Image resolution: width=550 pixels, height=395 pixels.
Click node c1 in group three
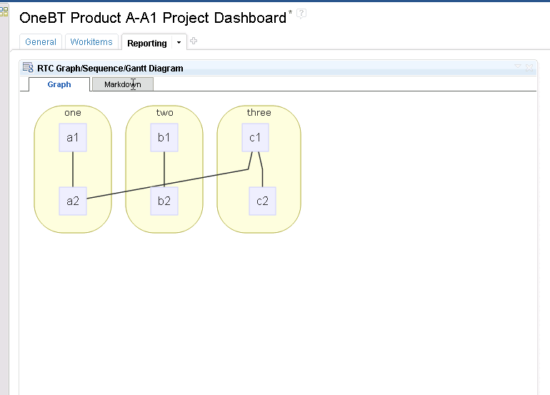tap(255, 138)
